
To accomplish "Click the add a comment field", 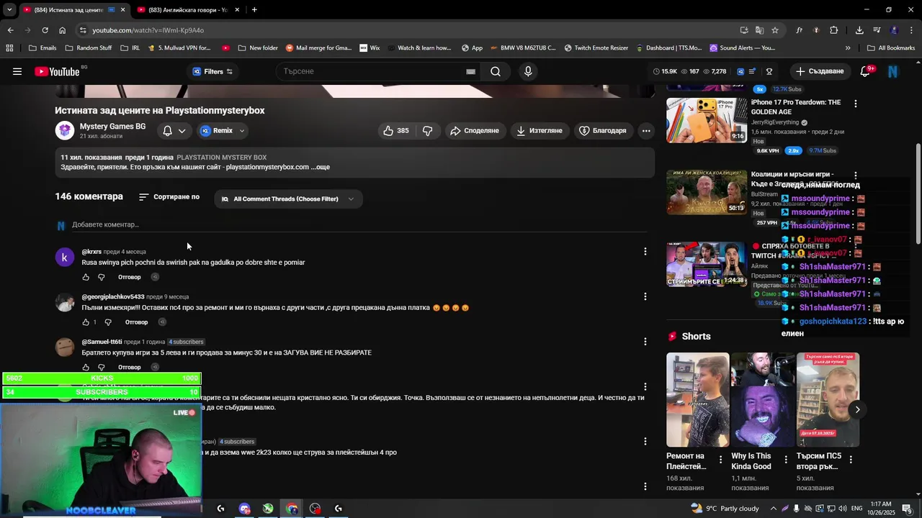I will coord(359,224).
